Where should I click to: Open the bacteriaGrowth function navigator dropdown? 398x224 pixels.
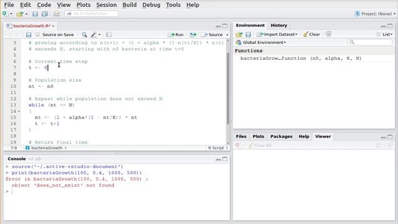pos(47,148)
